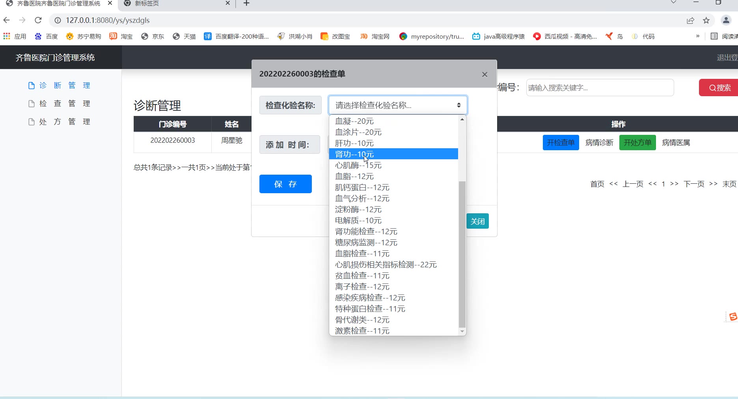
Task: Click the site info icon in address bar
Action: 58,20
